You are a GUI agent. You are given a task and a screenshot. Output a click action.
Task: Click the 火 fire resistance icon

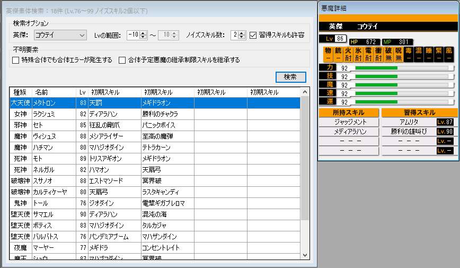pos(348,54)
